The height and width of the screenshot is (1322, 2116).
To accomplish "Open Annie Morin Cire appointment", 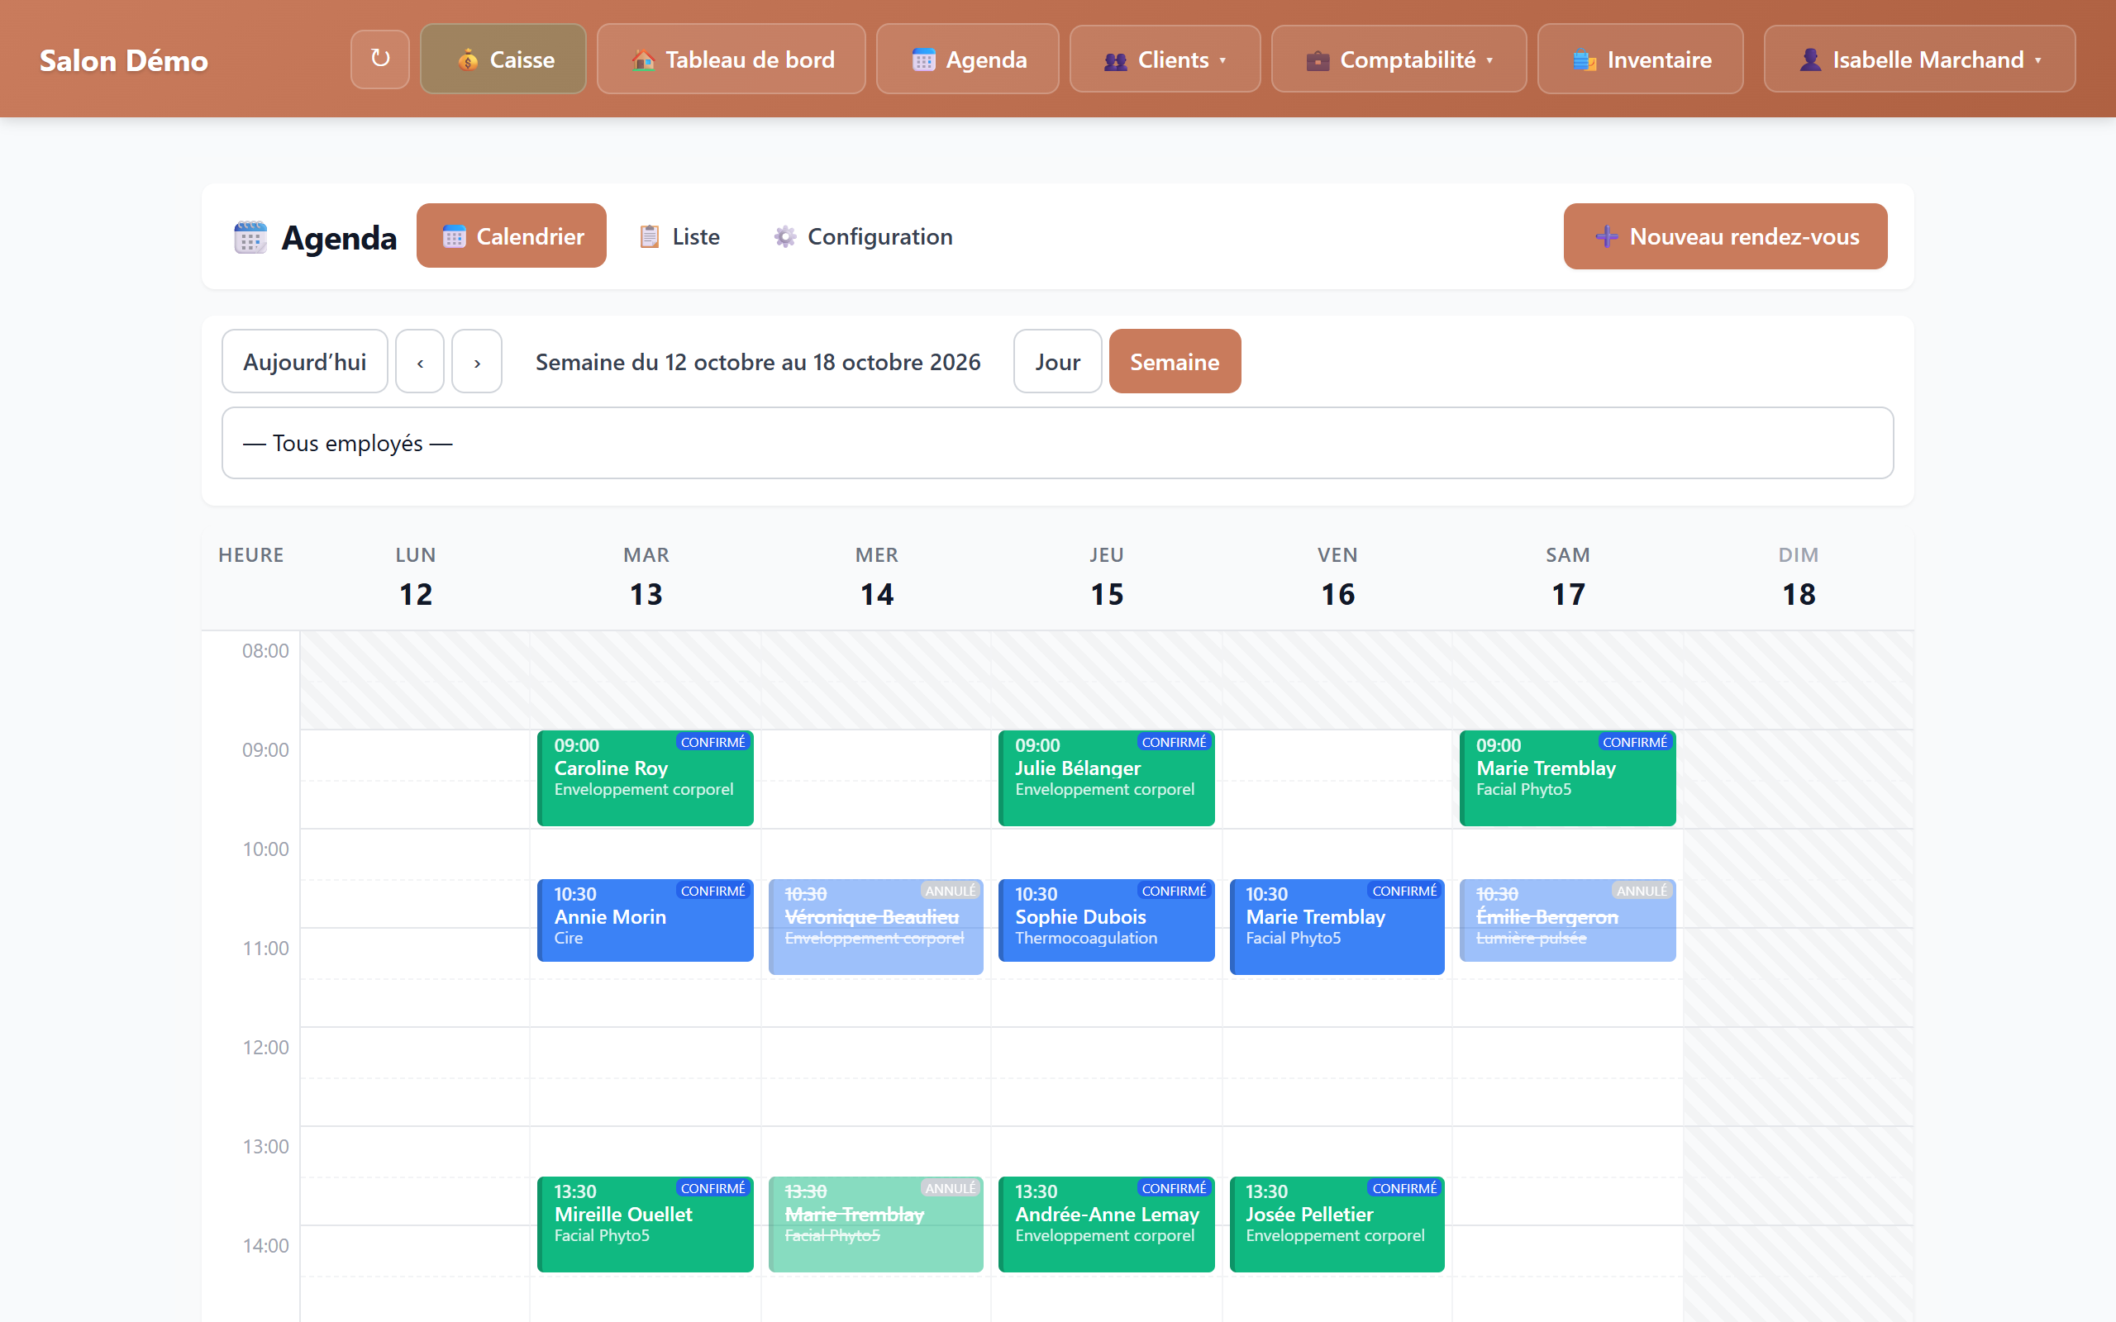I will click(x=646, y=920).
